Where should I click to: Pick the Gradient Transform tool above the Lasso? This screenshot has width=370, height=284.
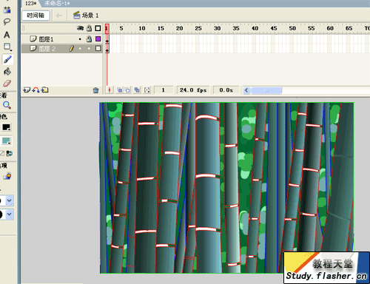[x=7, y=10]
